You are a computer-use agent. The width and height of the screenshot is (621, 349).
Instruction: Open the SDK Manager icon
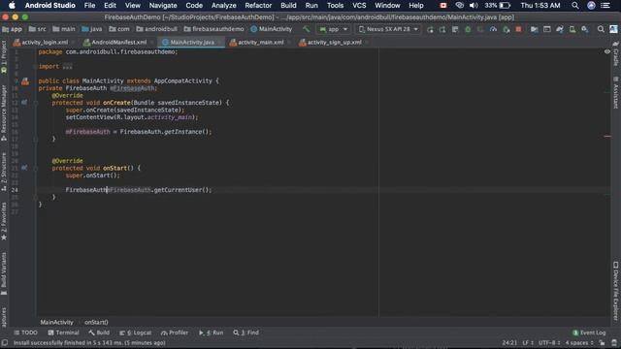(585, 29)
